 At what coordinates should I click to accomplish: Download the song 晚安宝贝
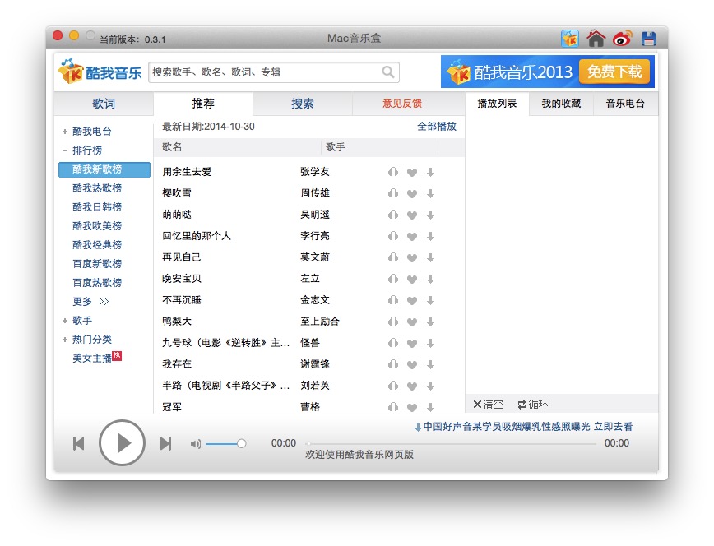coord(430,279)
